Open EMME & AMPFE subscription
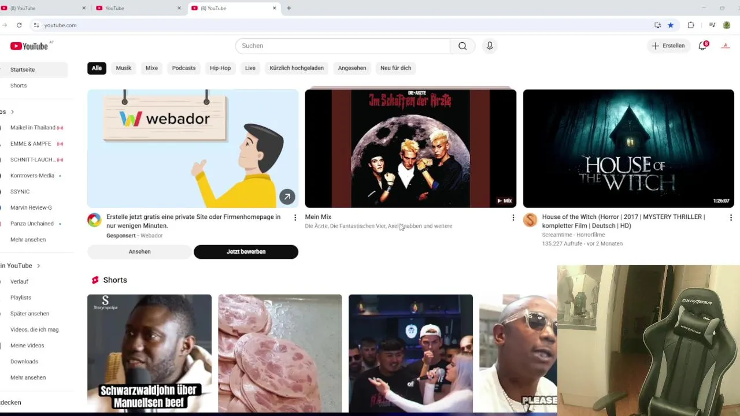The height and width of the screenshot is (416, 740). pyautogui.click(x=34, y=144)
